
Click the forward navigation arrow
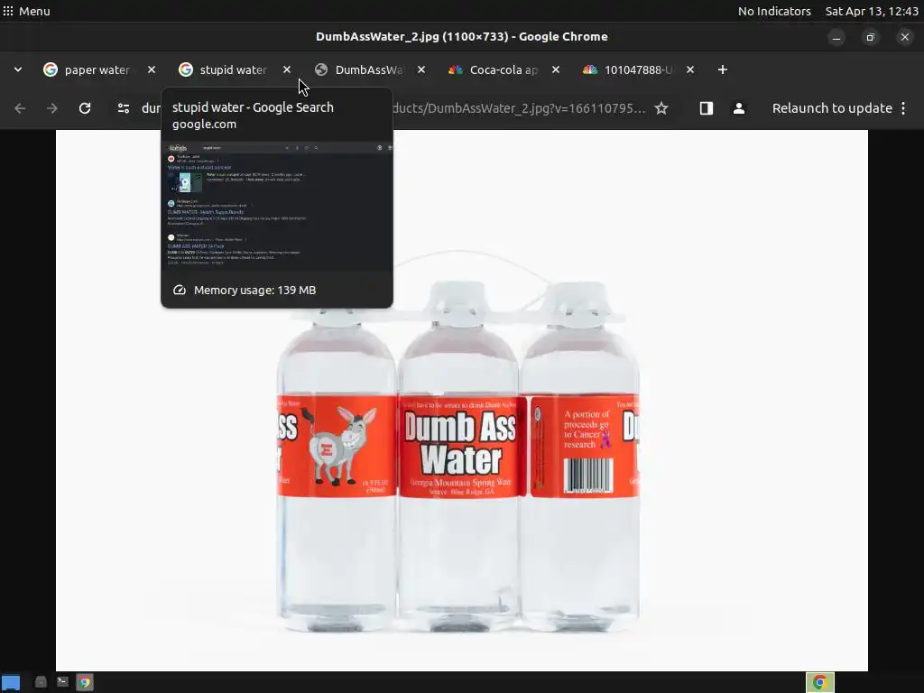[x=52, y=108]
